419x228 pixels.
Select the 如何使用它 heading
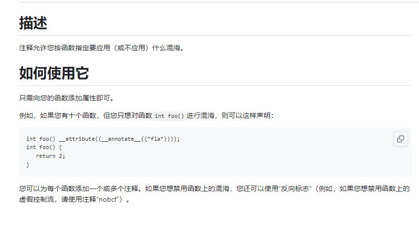(x=54, y=74)
